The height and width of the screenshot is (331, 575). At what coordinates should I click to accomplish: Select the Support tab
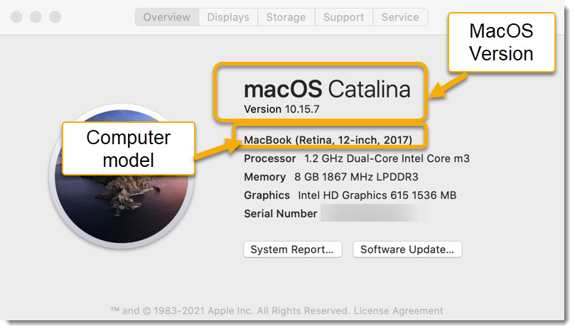point(343,17)
